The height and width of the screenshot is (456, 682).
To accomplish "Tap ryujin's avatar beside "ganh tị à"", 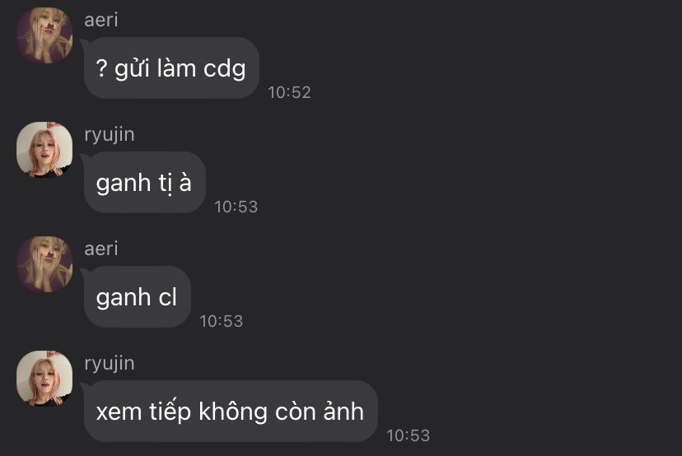I will (x=44, y=150).
